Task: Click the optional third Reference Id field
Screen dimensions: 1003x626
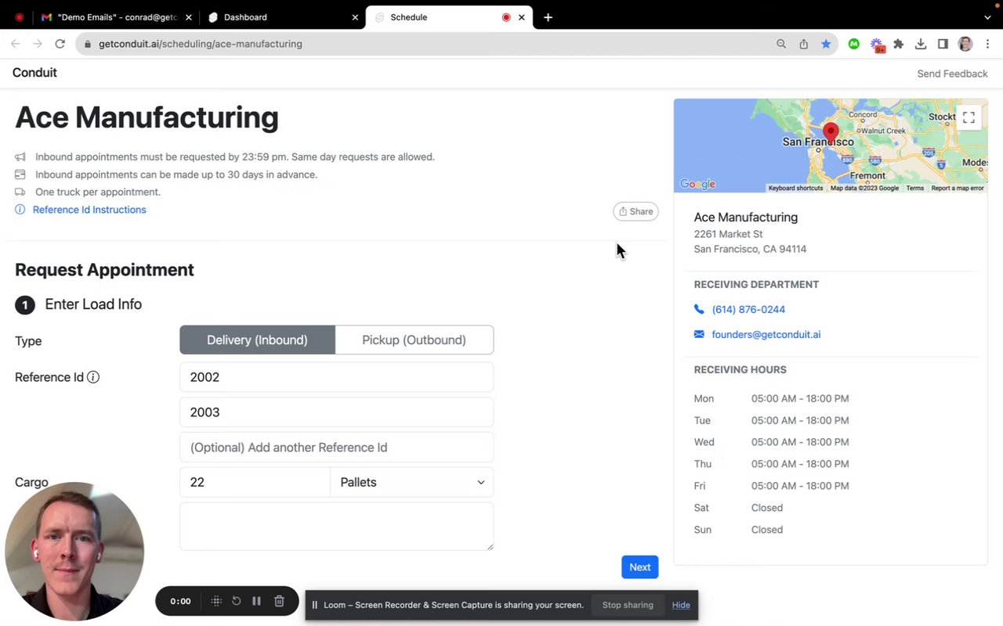Action: [336, 448]
